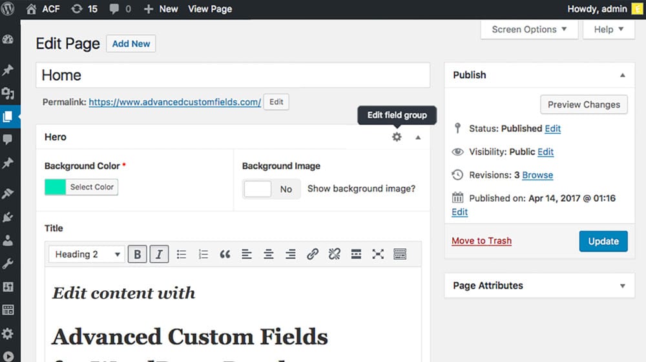Edit the Published on date
646x362 pixels.
(x=460, y=212)
